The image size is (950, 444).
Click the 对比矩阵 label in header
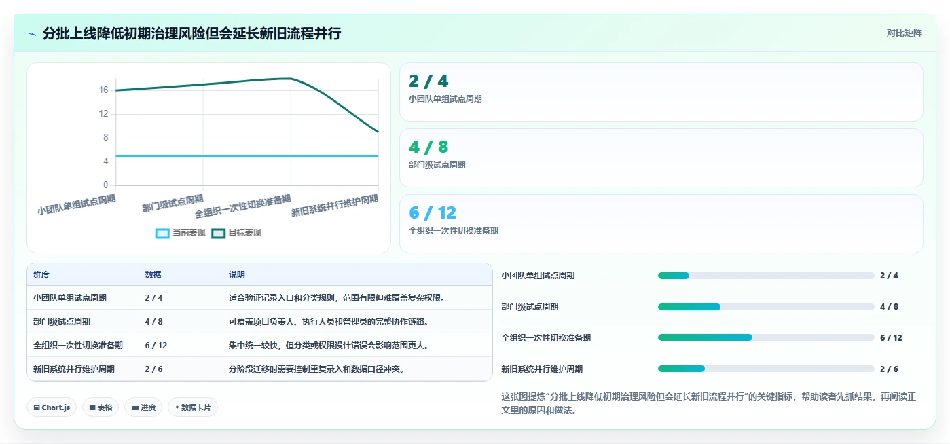904,33
